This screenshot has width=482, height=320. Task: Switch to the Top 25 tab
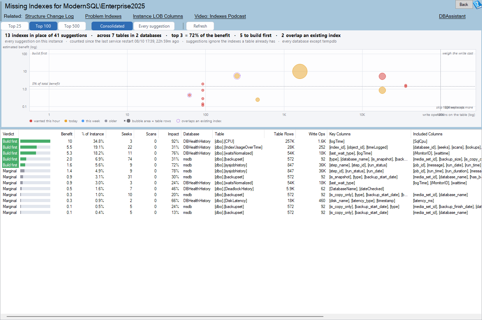[x=15, y=26]
